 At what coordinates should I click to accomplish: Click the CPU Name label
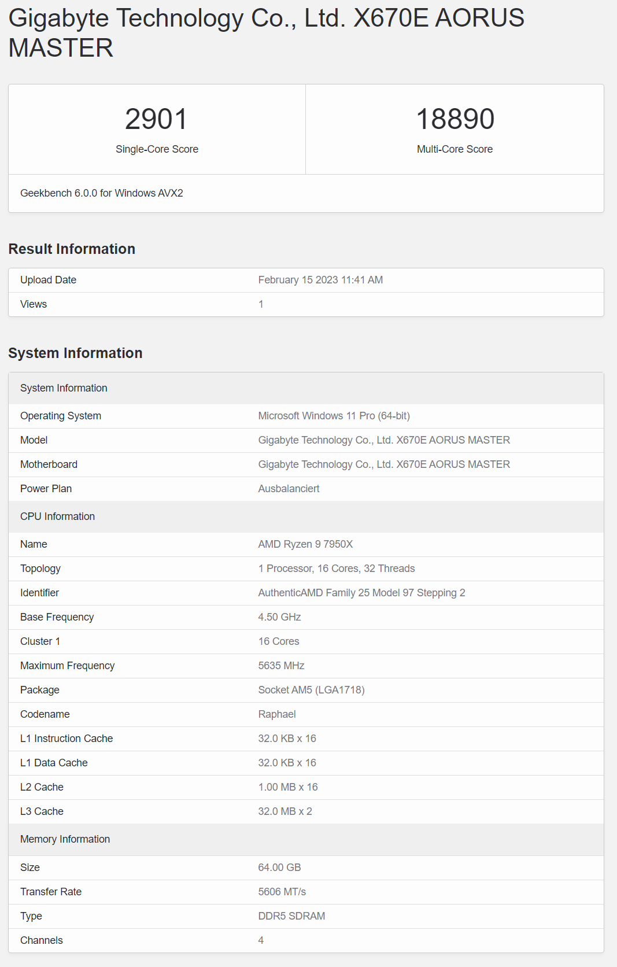[34, 544]
